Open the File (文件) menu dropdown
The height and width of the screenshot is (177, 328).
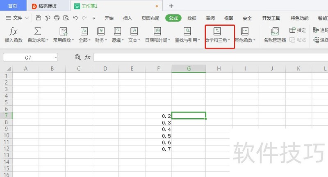pos(17,18)
